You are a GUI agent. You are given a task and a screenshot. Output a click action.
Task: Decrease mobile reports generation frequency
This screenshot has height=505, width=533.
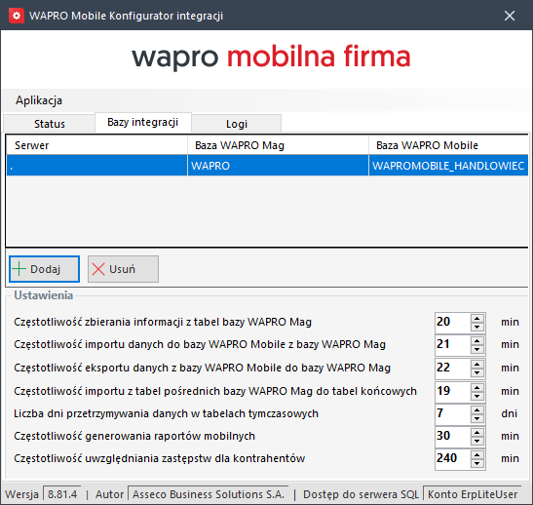[x=477, y=441]
